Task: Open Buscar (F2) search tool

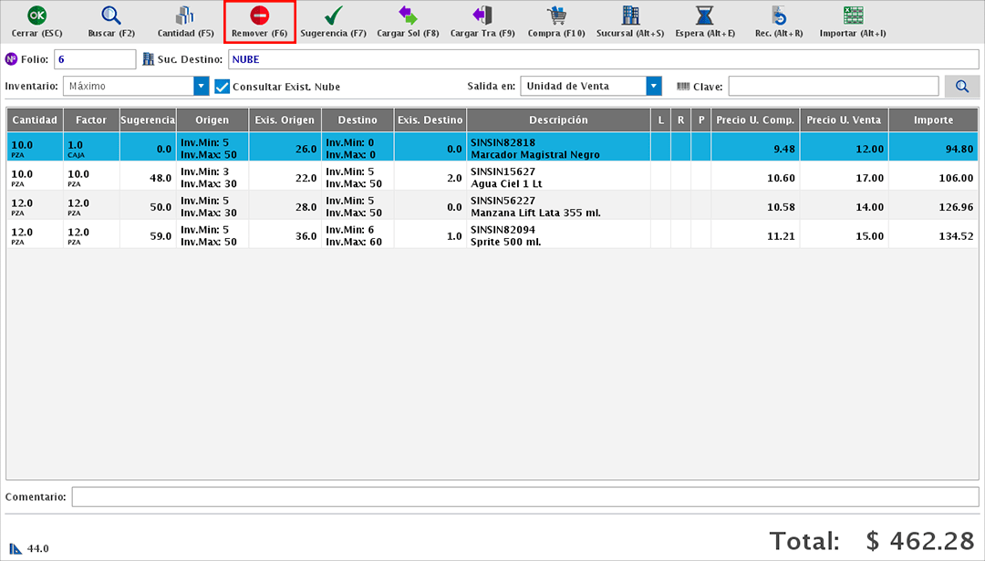Action: click(111, 16)
